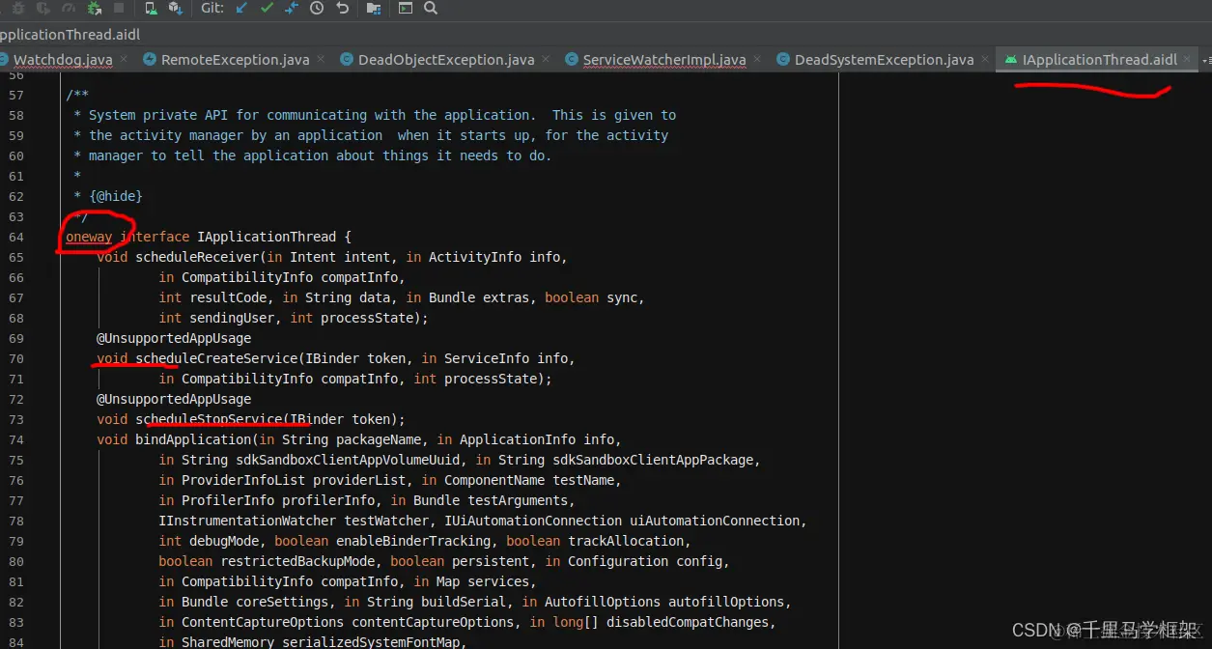Click 'bindApplication' method name

tap(193, 439)
